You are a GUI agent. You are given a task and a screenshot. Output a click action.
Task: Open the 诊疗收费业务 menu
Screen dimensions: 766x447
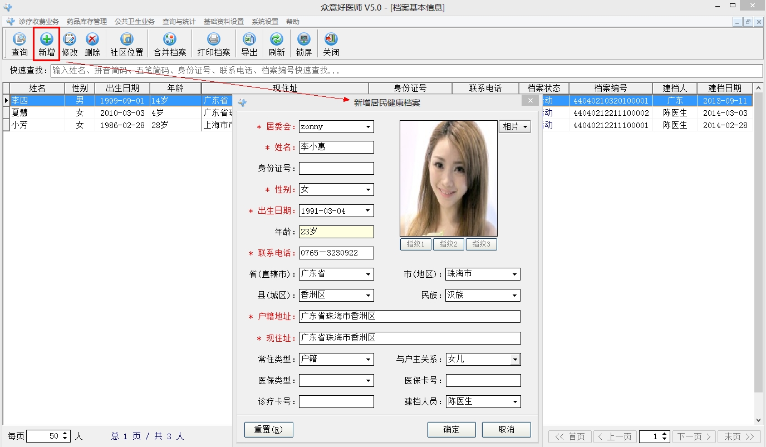[x=38, y=22]
